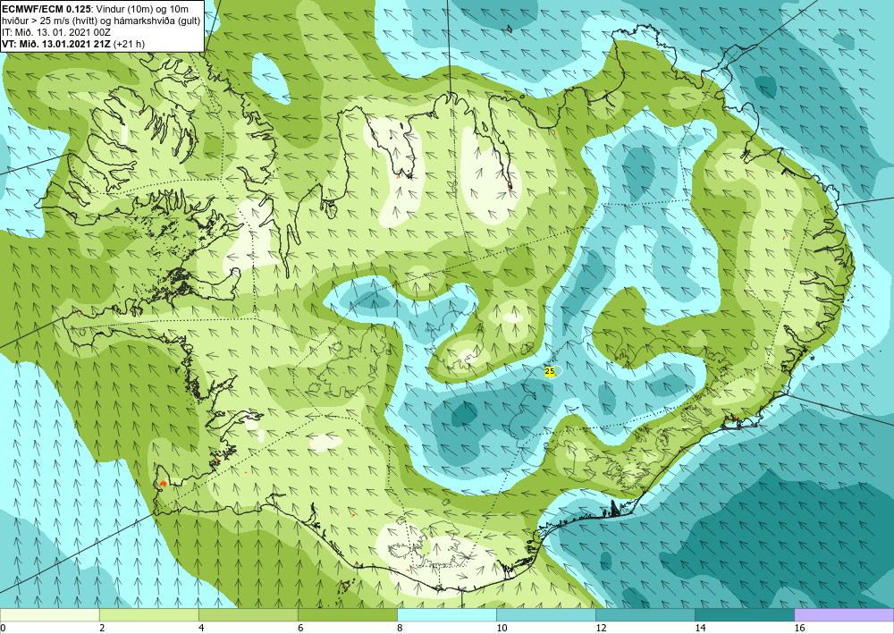Click the legend scale label '4'
The width and height of the screenshot is (894, 634).
pyautogui.click(x=200, y=628)
